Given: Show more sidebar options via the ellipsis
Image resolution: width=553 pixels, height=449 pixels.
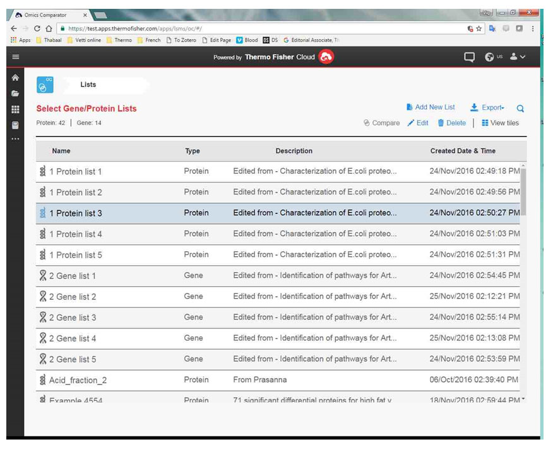Looking at the screenshot, I should tap(15, 139).
